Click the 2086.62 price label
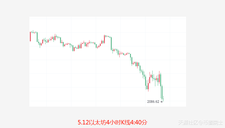This screenshot has width=225, height=128. coord(153,102)
